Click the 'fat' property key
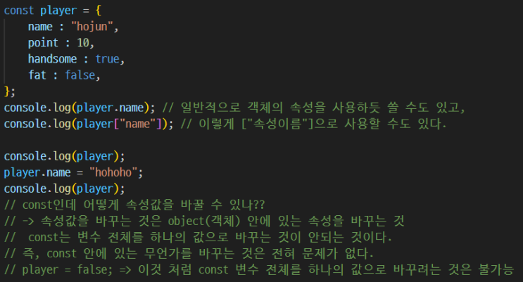Screen dimensions: 523x282 click(x=37, y=75)
